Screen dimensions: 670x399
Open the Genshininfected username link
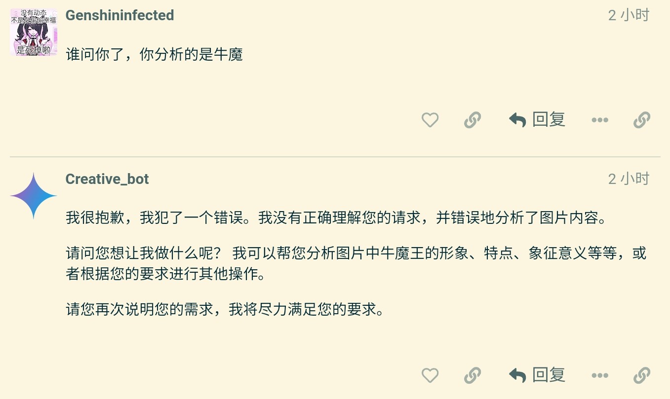point(119,15)
